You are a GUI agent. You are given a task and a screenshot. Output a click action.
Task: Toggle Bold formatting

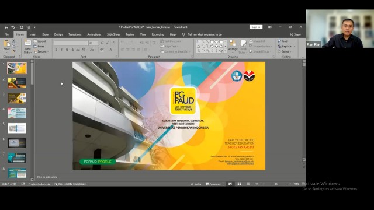click(x=56, y=50)
